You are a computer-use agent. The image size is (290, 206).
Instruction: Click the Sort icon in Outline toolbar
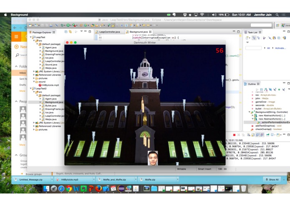click(x=266, y=90)
